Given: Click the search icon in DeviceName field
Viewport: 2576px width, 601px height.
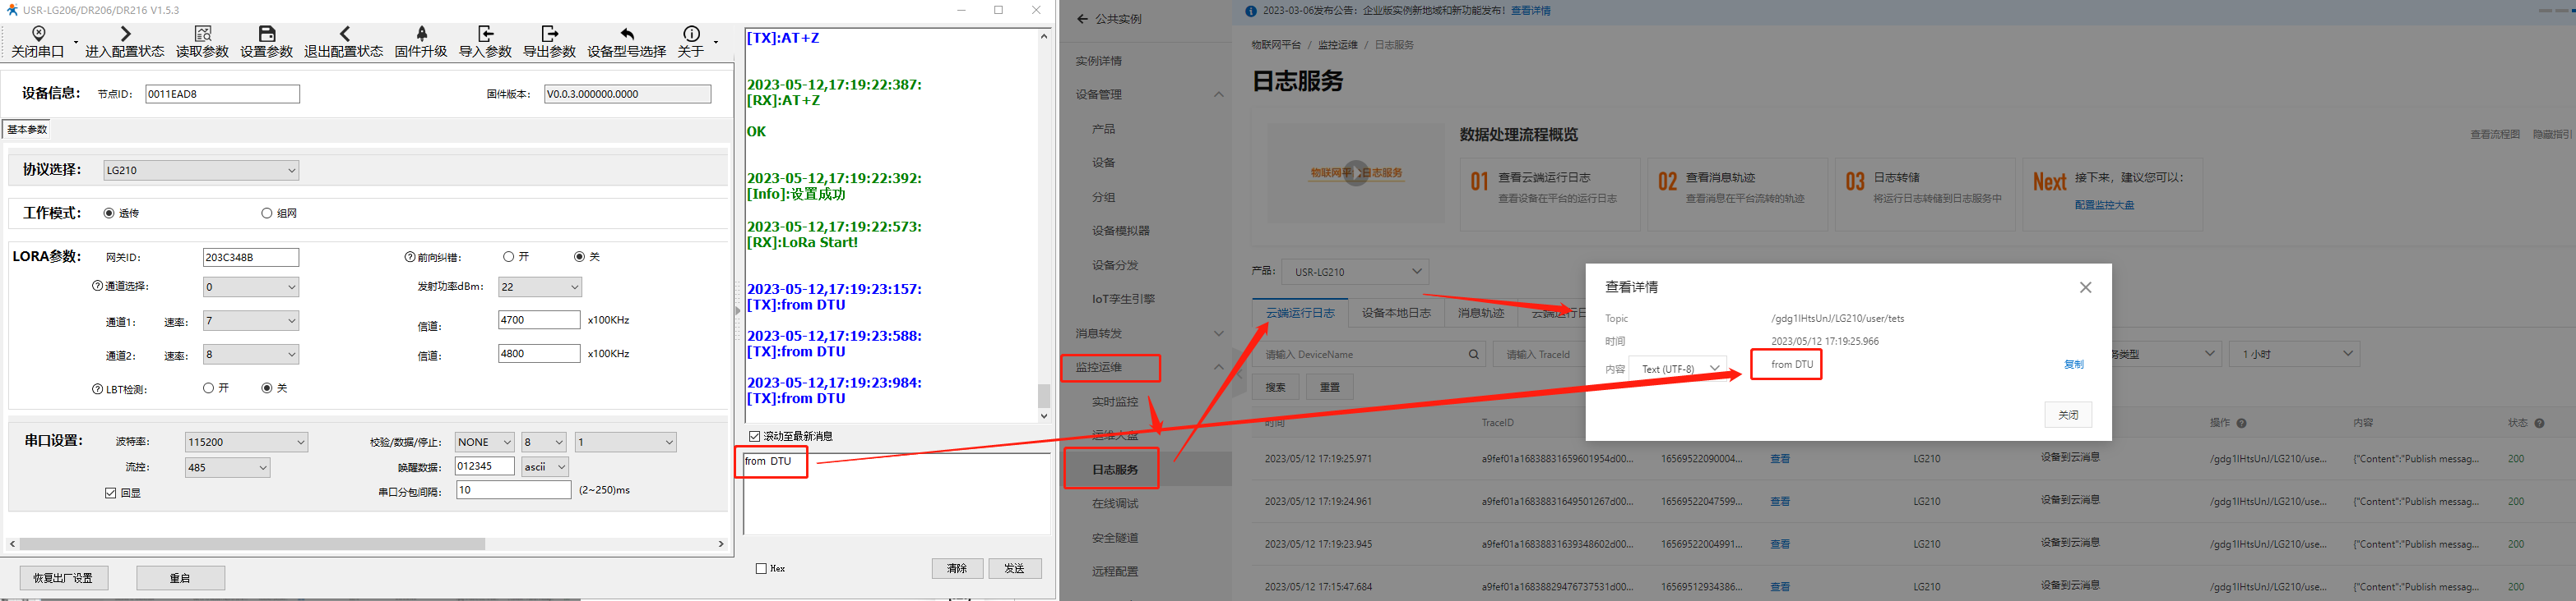Looking at the screenshot, I should coord(1473,353).
